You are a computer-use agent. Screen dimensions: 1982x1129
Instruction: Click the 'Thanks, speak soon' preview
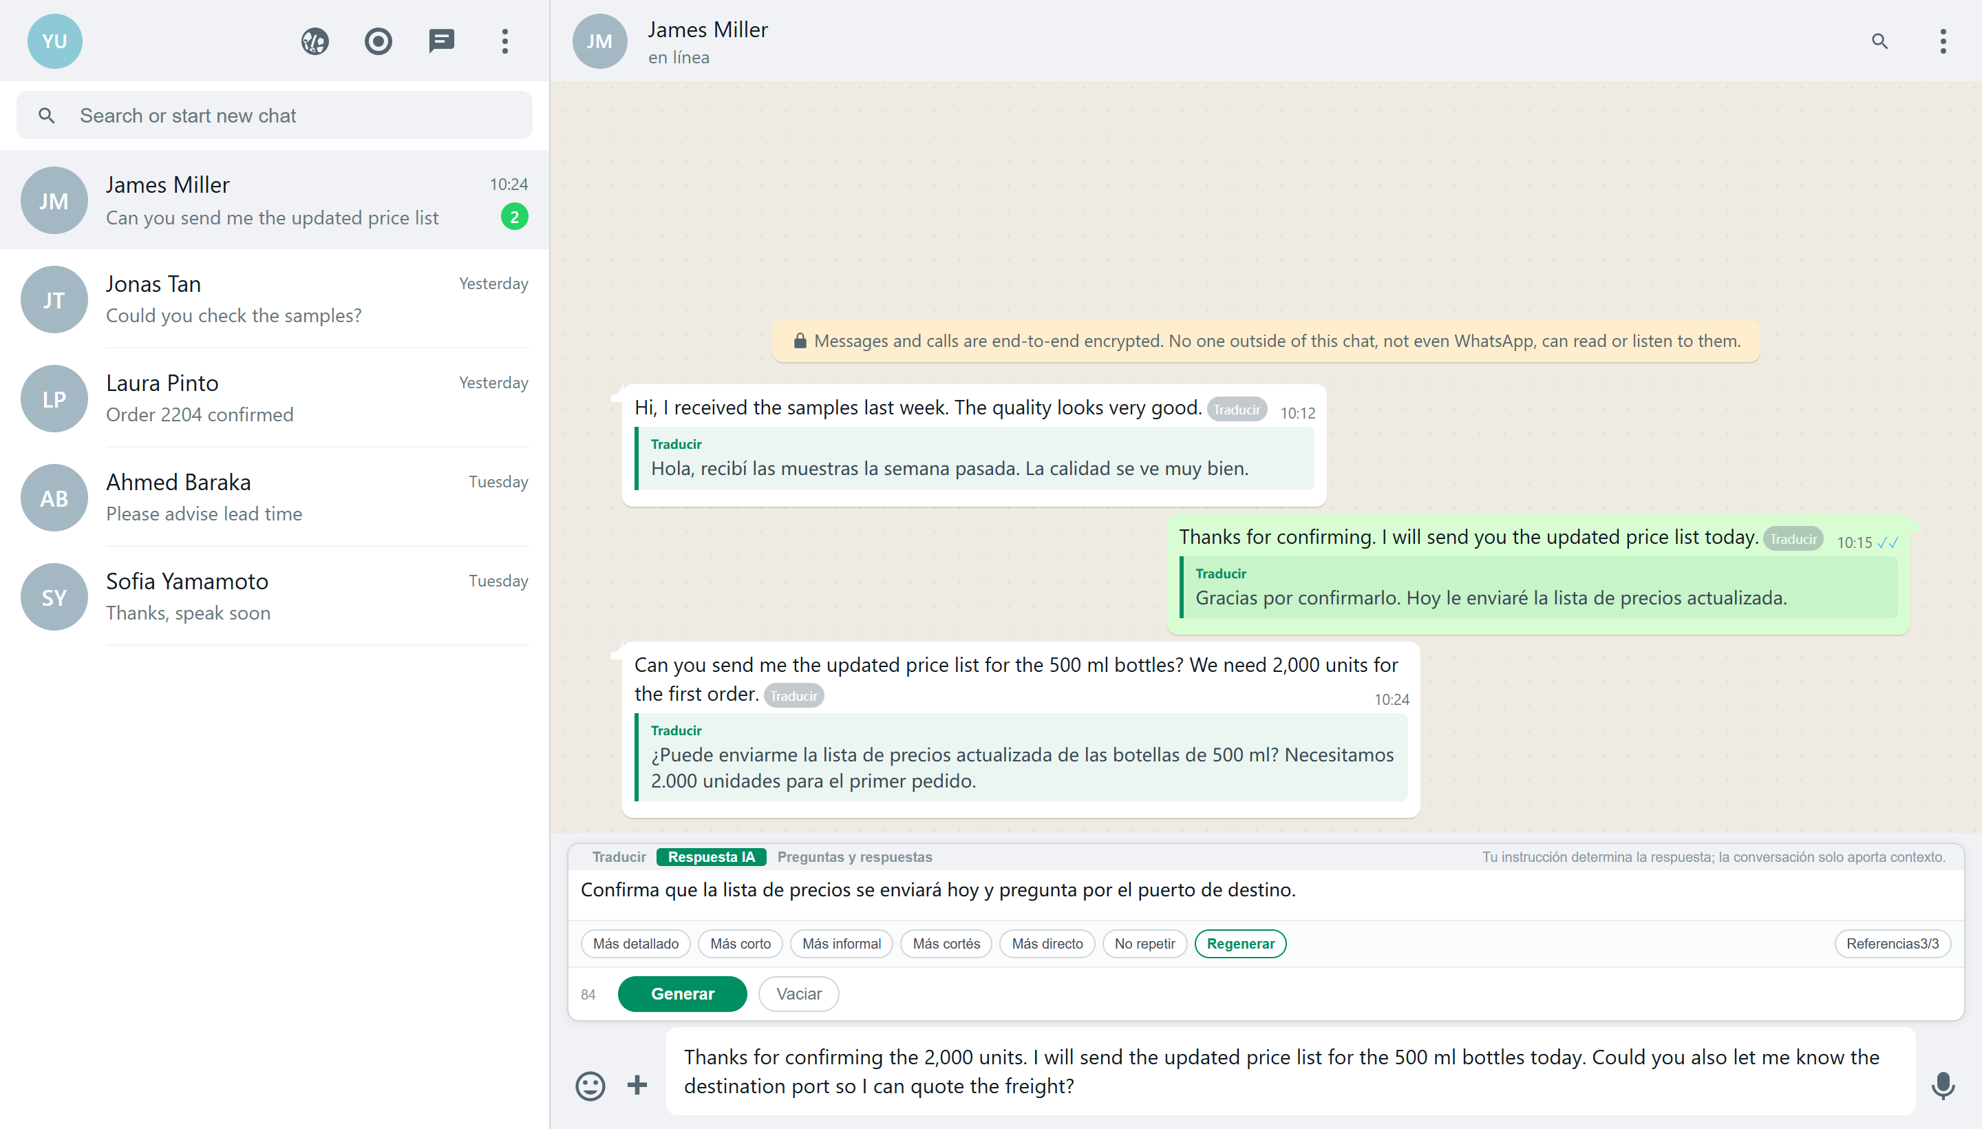click(189, 613)
